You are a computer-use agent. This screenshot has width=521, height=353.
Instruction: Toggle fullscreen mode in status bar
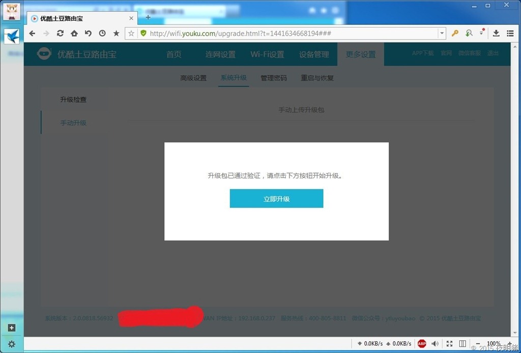coord(449,344)
